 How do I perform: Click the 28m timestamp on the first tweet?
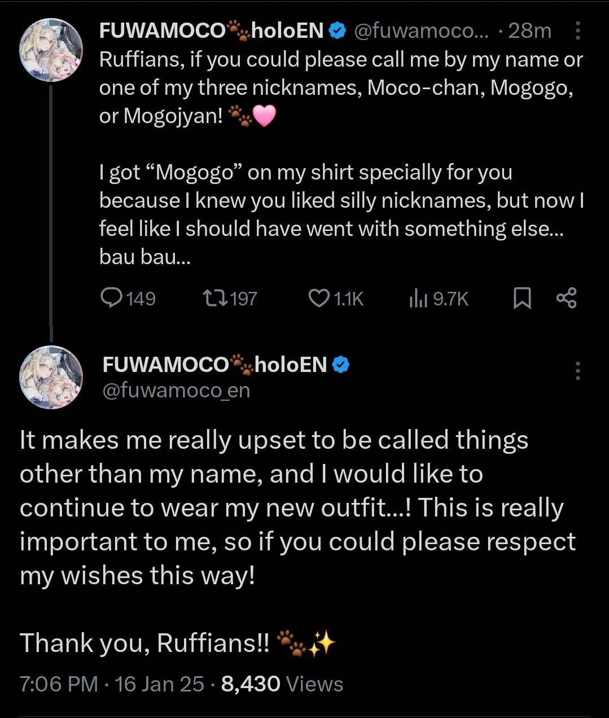coord(529,30)
